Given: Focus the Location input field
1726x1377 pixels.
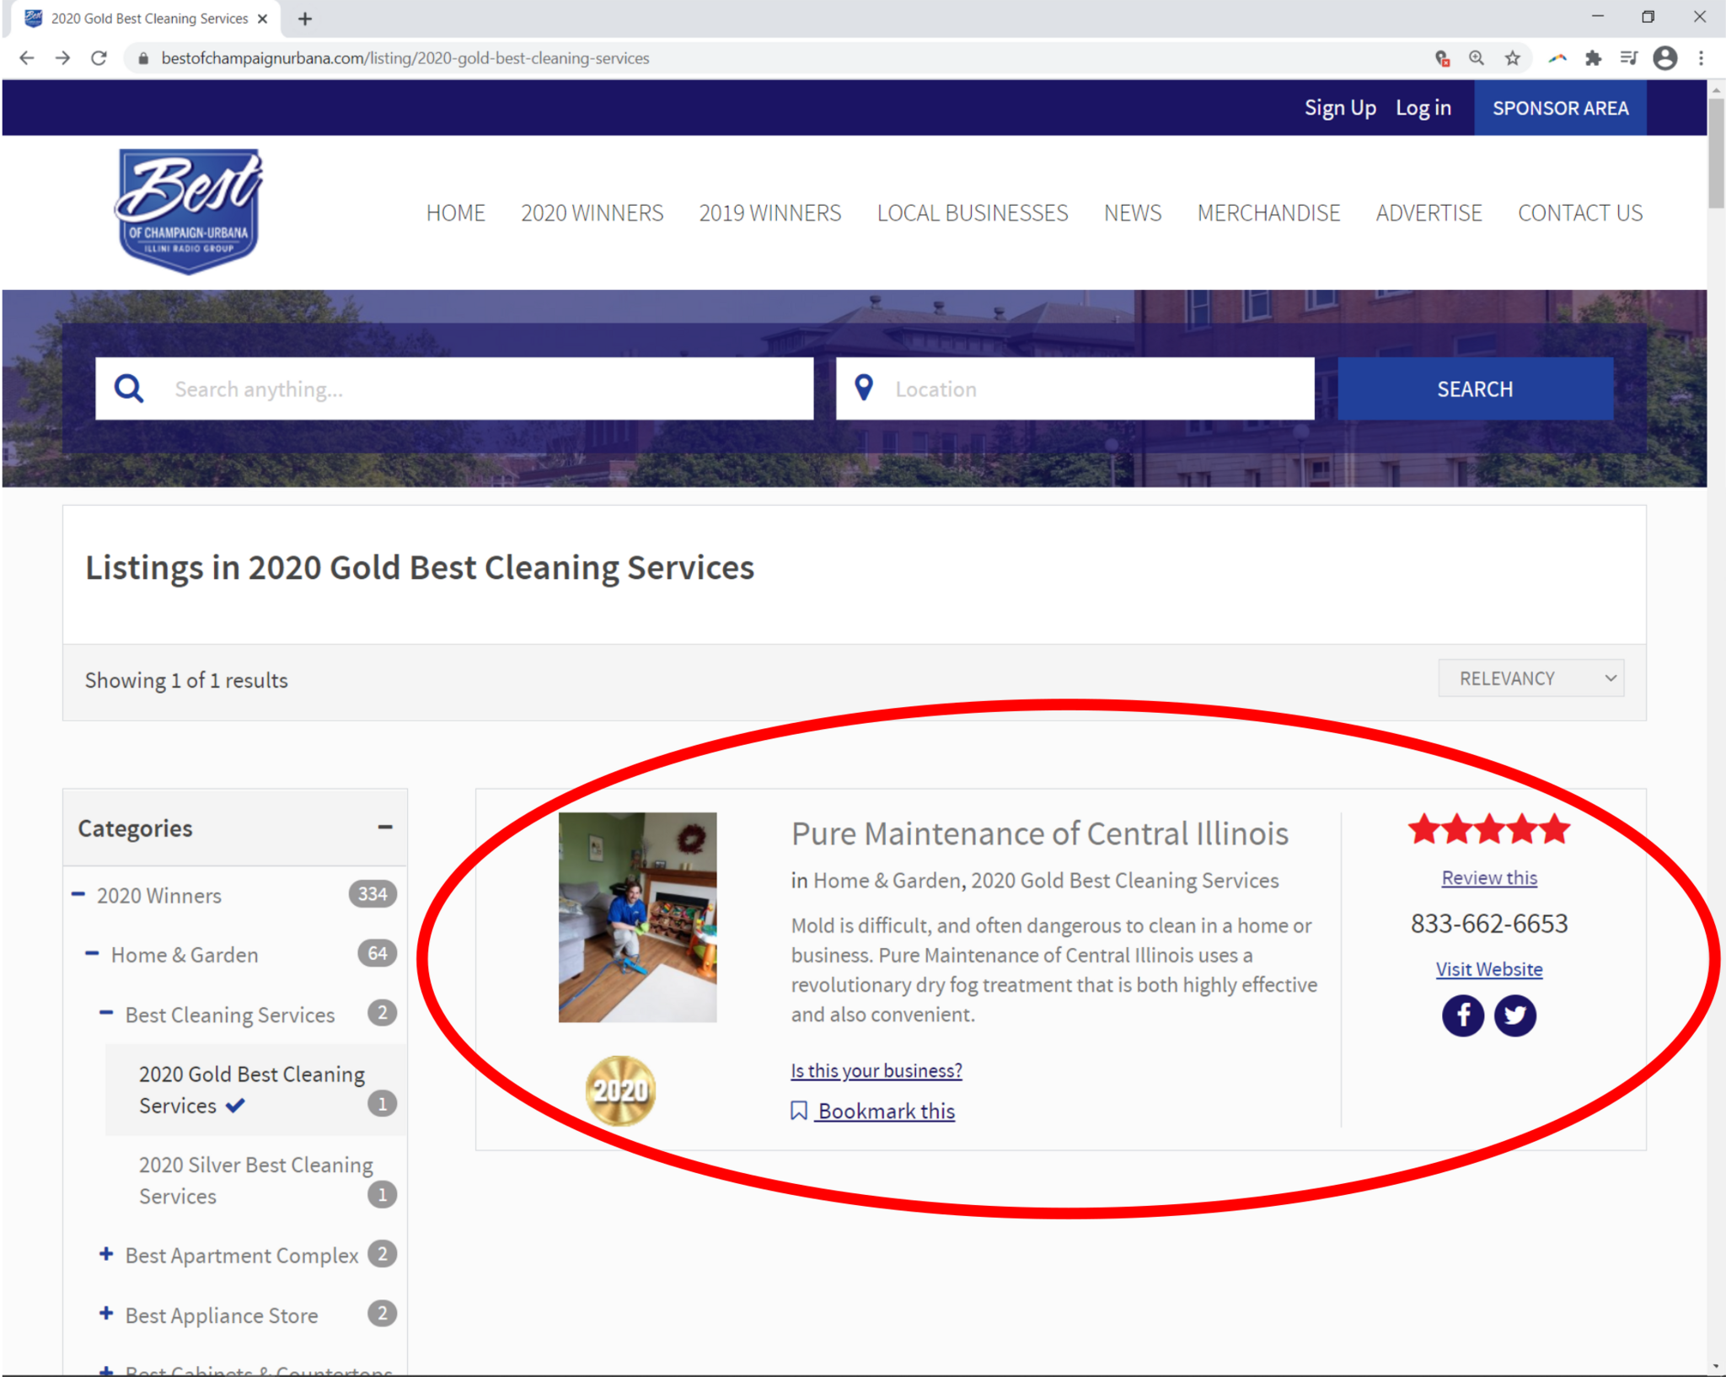Looking at the screenshot, I should coord(1075,388).
